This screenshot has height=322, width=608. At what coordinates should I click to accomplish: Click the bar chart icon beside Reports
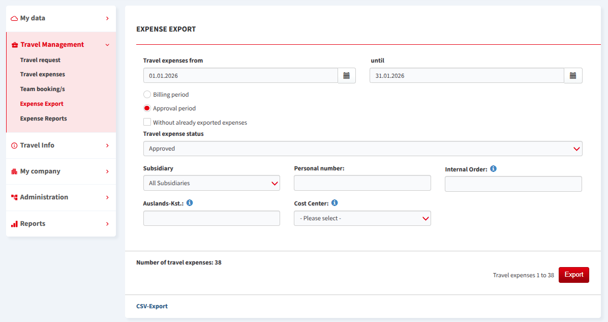click(x=14, y=224)
